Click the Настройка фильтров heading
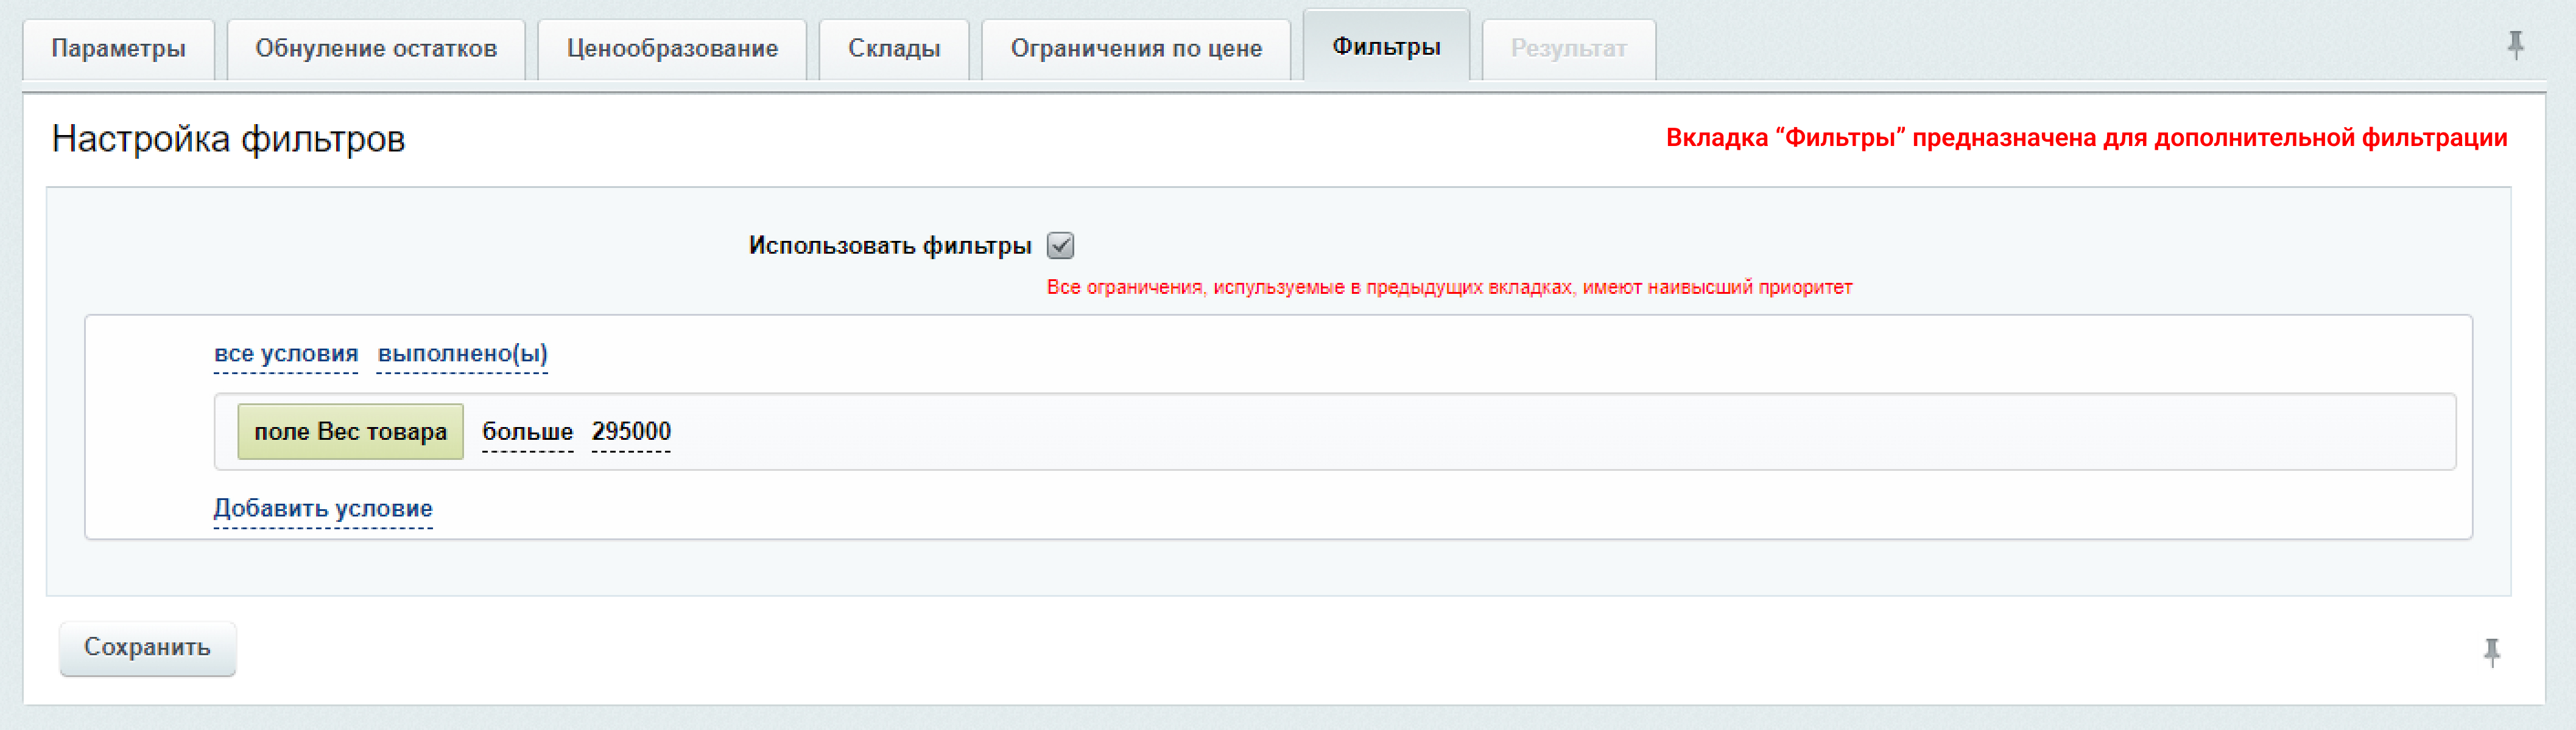 pyautogui.click(x=228, y=139)
